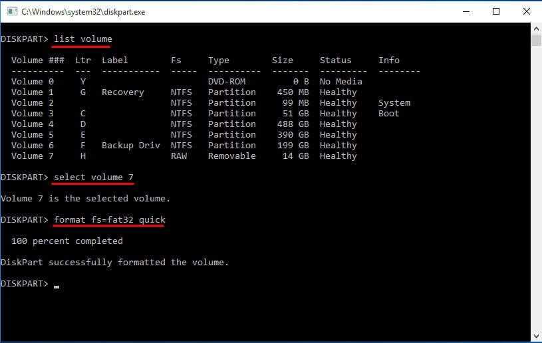Image resolution: width=542 pixels, height=343 pixels.
Task: Click the 'format fs=fat32 quick' command text
Action: point(109,219)
